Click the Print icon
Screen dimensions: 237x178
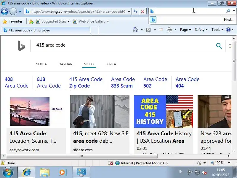pos(169,30)
